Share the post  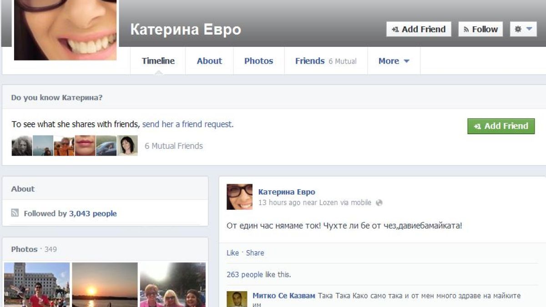[255, 253]
